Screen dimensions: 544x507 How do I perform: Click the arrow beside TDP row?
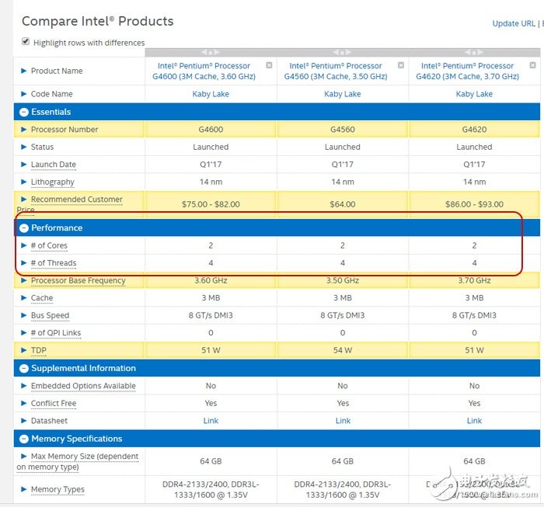[24, 351]
